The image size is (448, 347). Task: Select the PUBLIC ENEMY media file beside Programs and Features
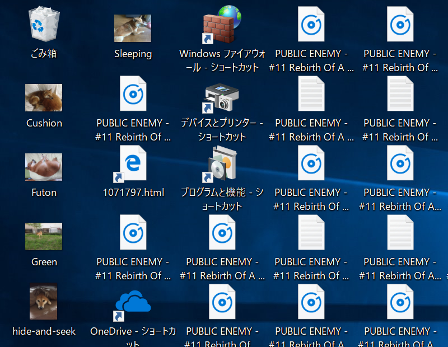tap(311, 164)
